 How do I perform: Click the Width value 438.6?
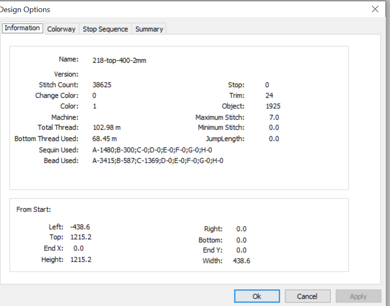click(x=241, y=261)
